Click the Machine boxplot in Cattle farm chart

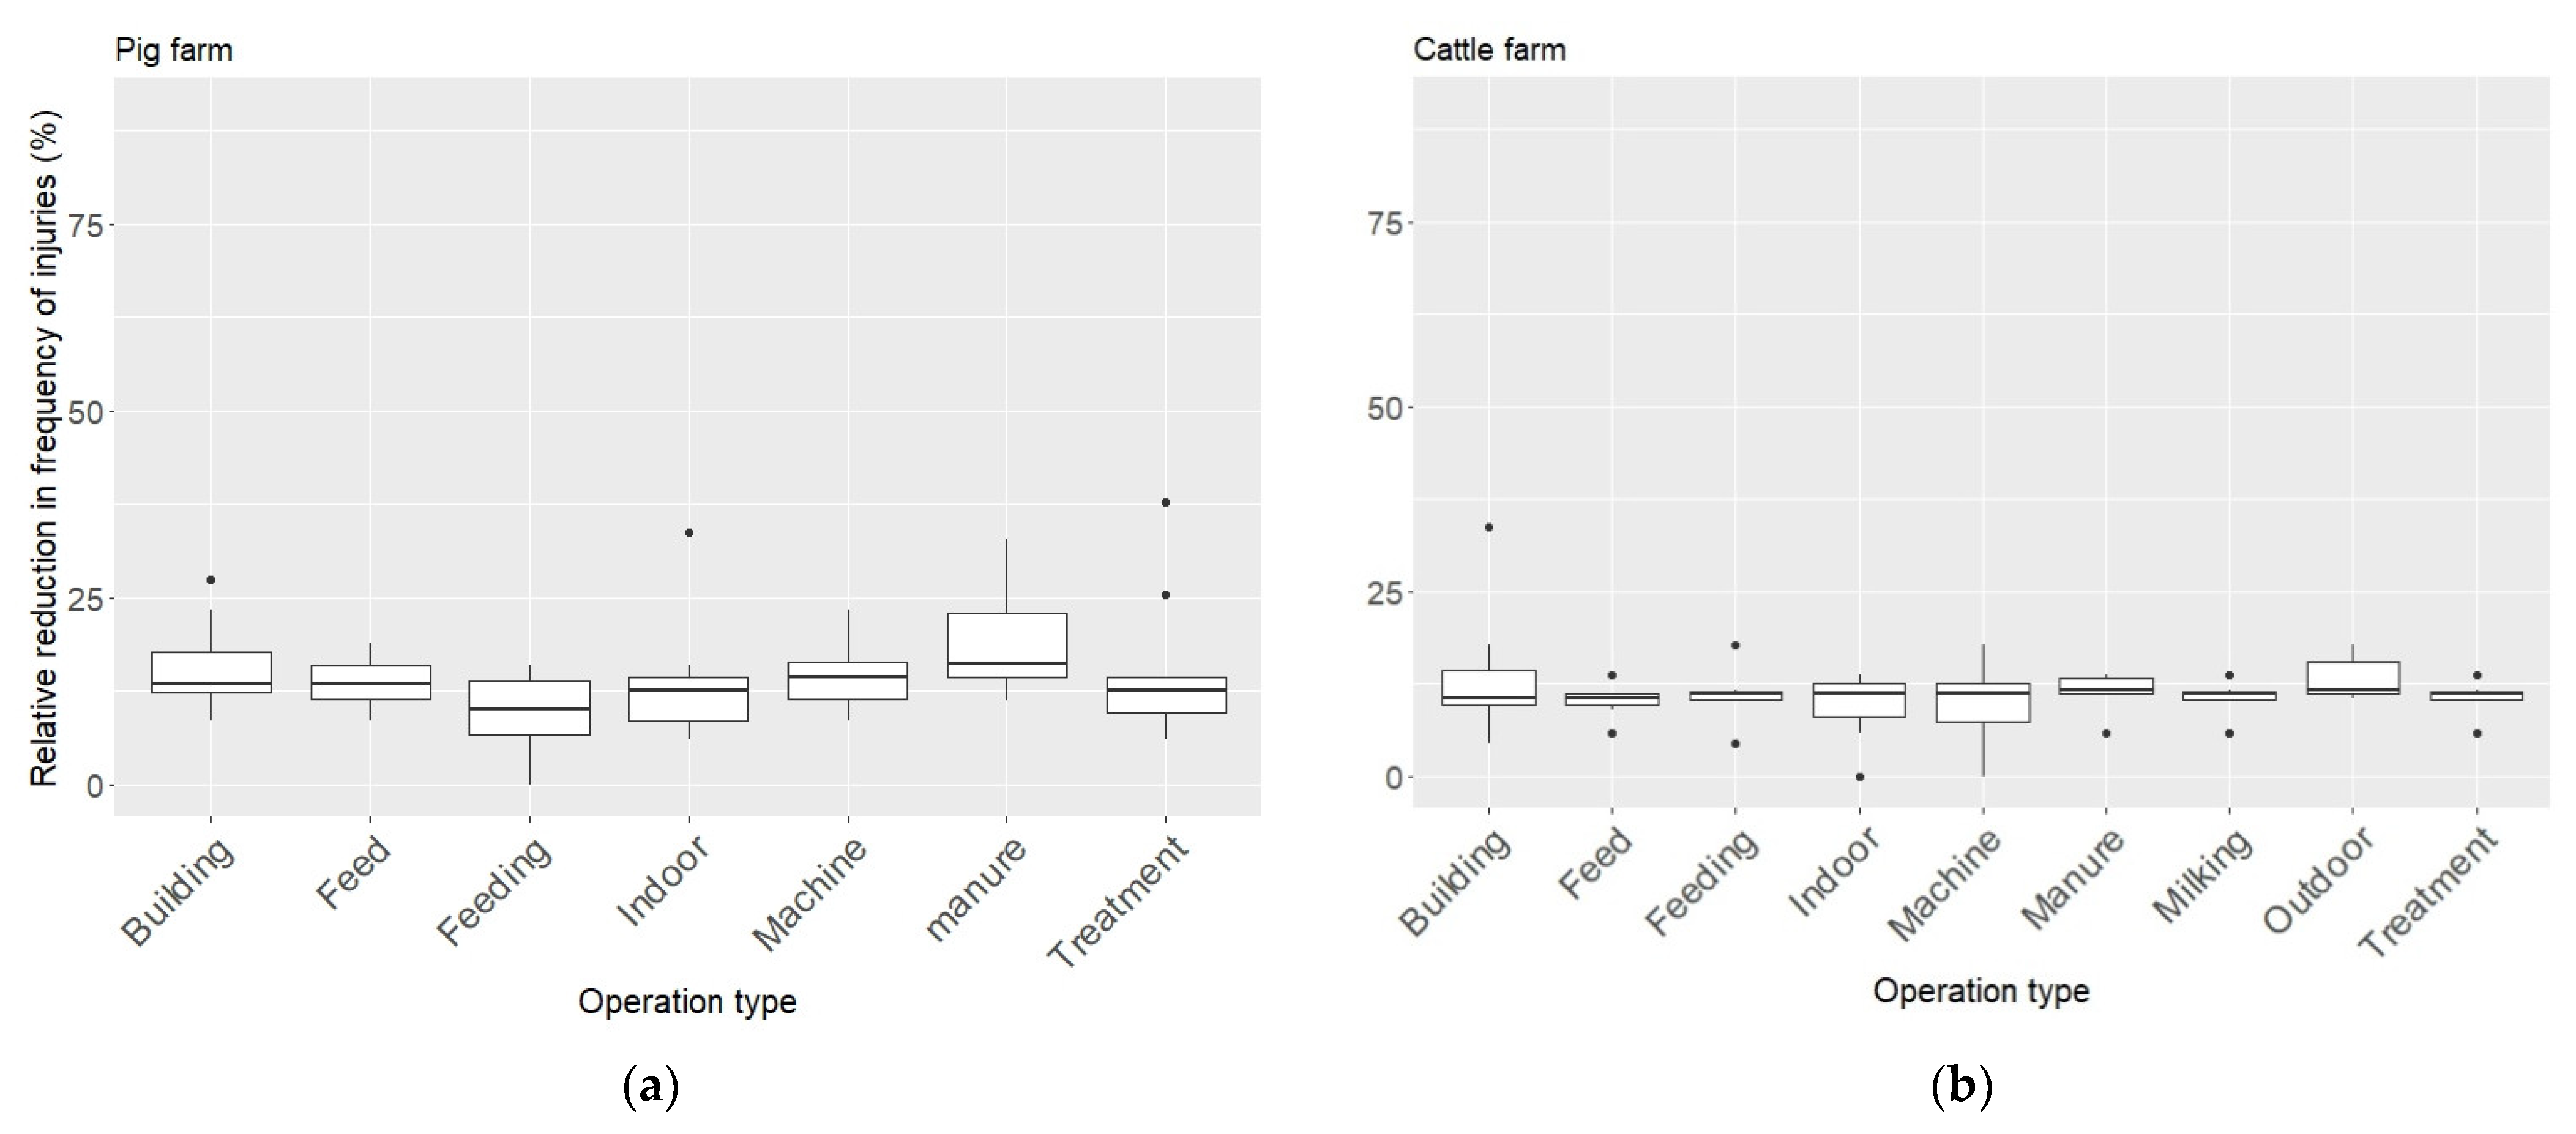[x=1983, y=702]
